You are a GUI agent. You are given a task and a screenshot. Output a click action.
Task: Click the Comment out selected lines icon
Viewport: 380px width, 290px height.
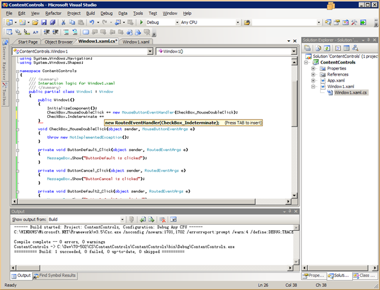point(66,32)
